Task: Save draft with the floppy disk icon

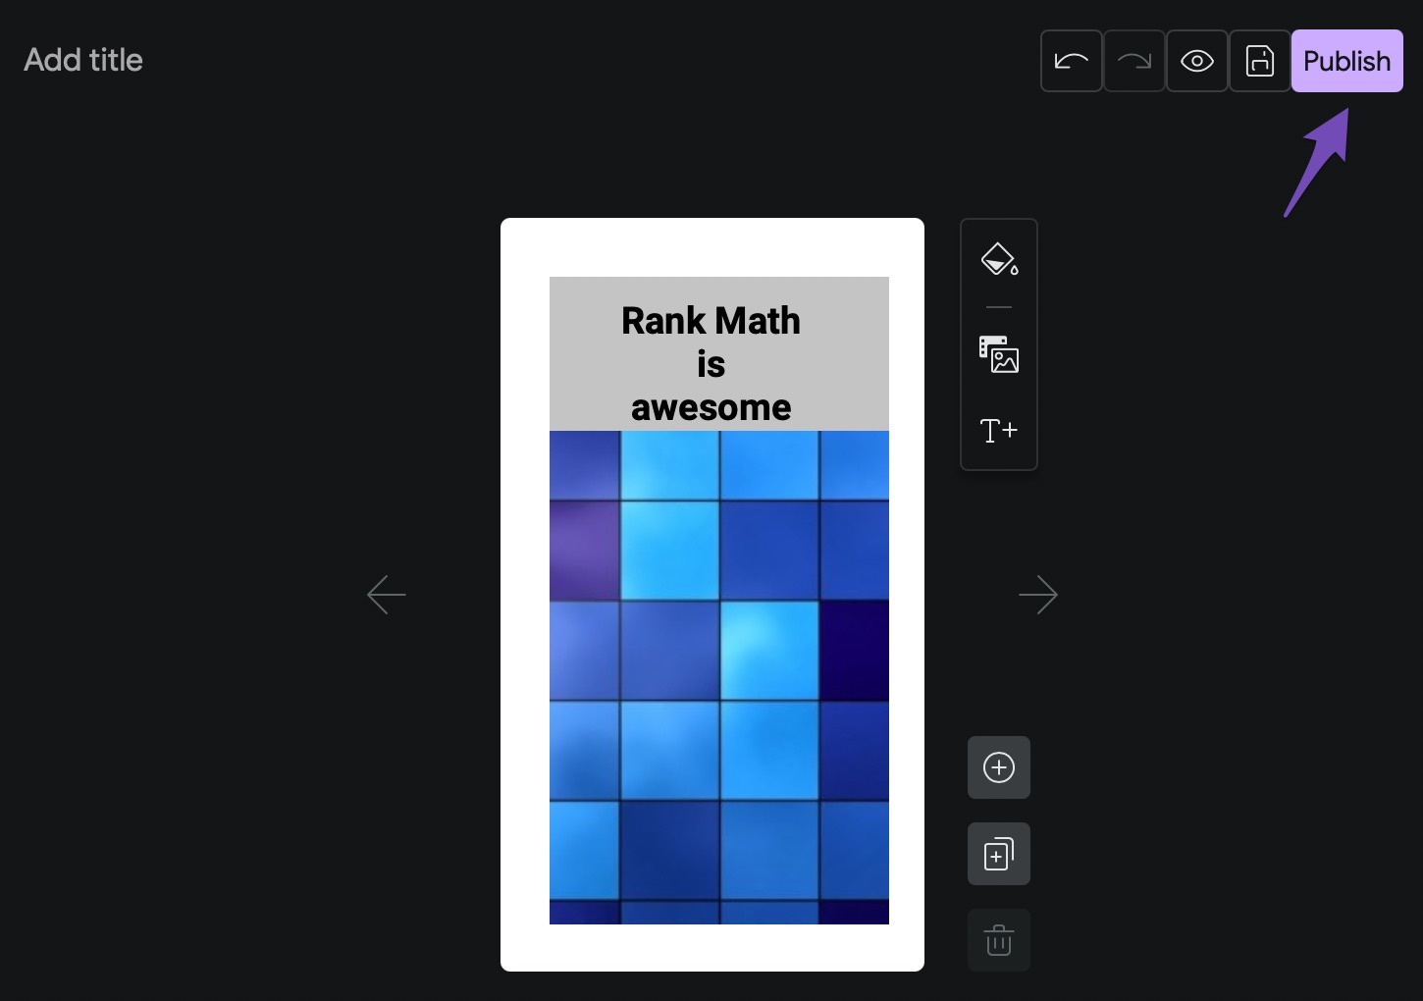Action: (x=1259, y=61)
